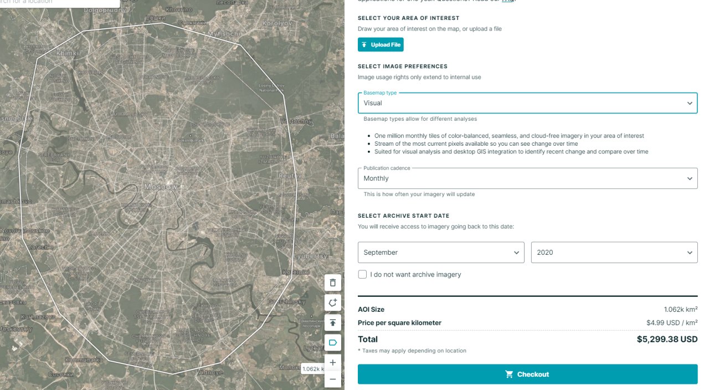Zoom out on the map with minus

(332, 379)
